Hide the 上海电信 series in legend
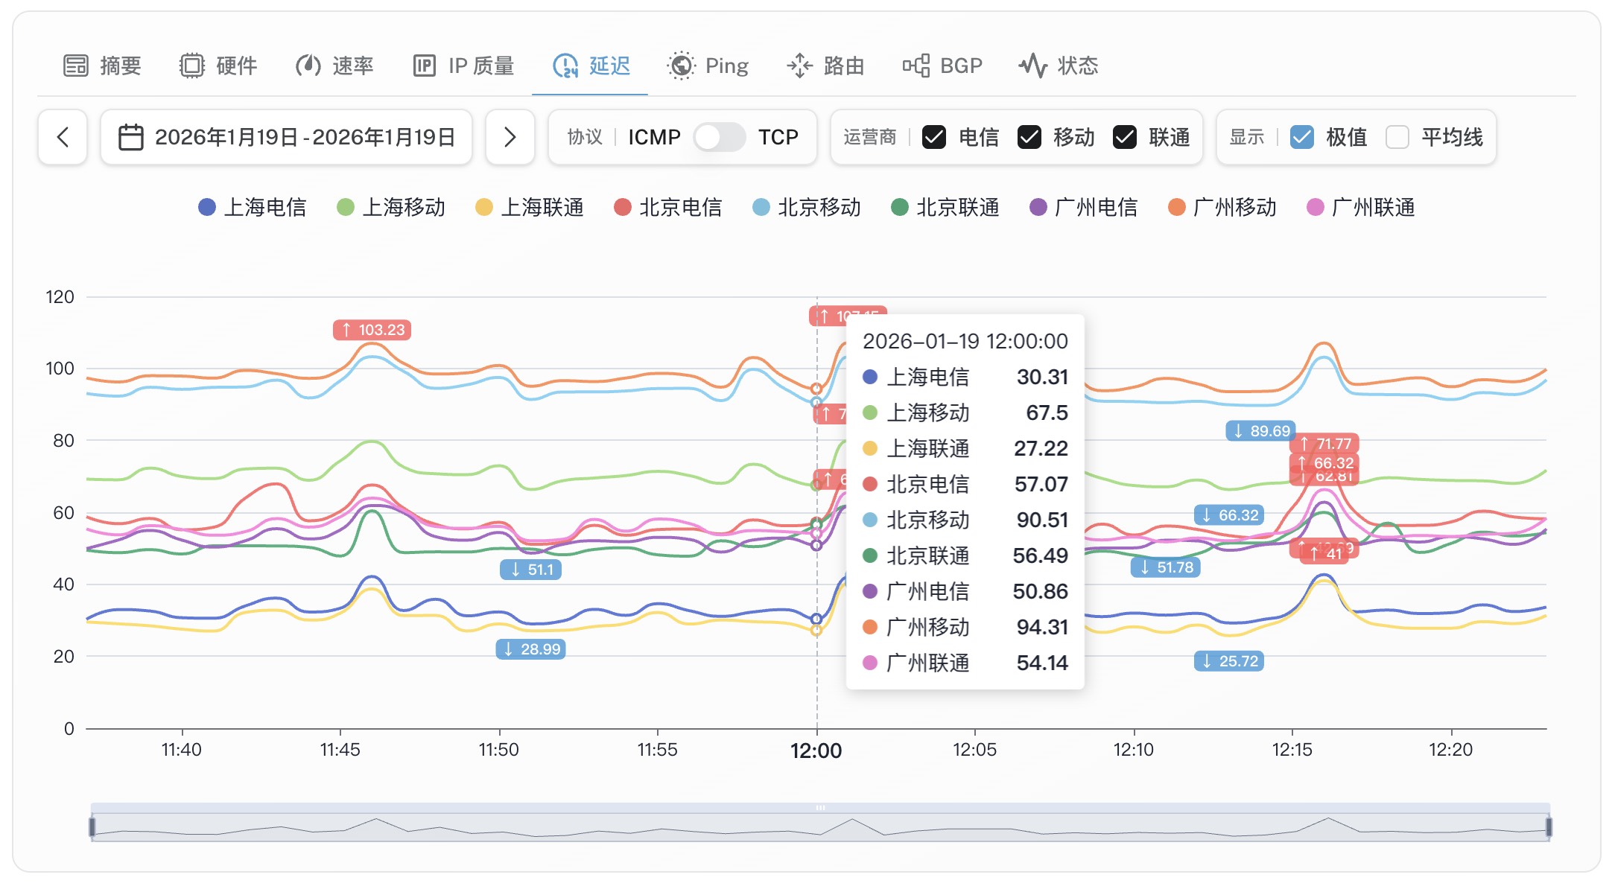 (253, 207)
